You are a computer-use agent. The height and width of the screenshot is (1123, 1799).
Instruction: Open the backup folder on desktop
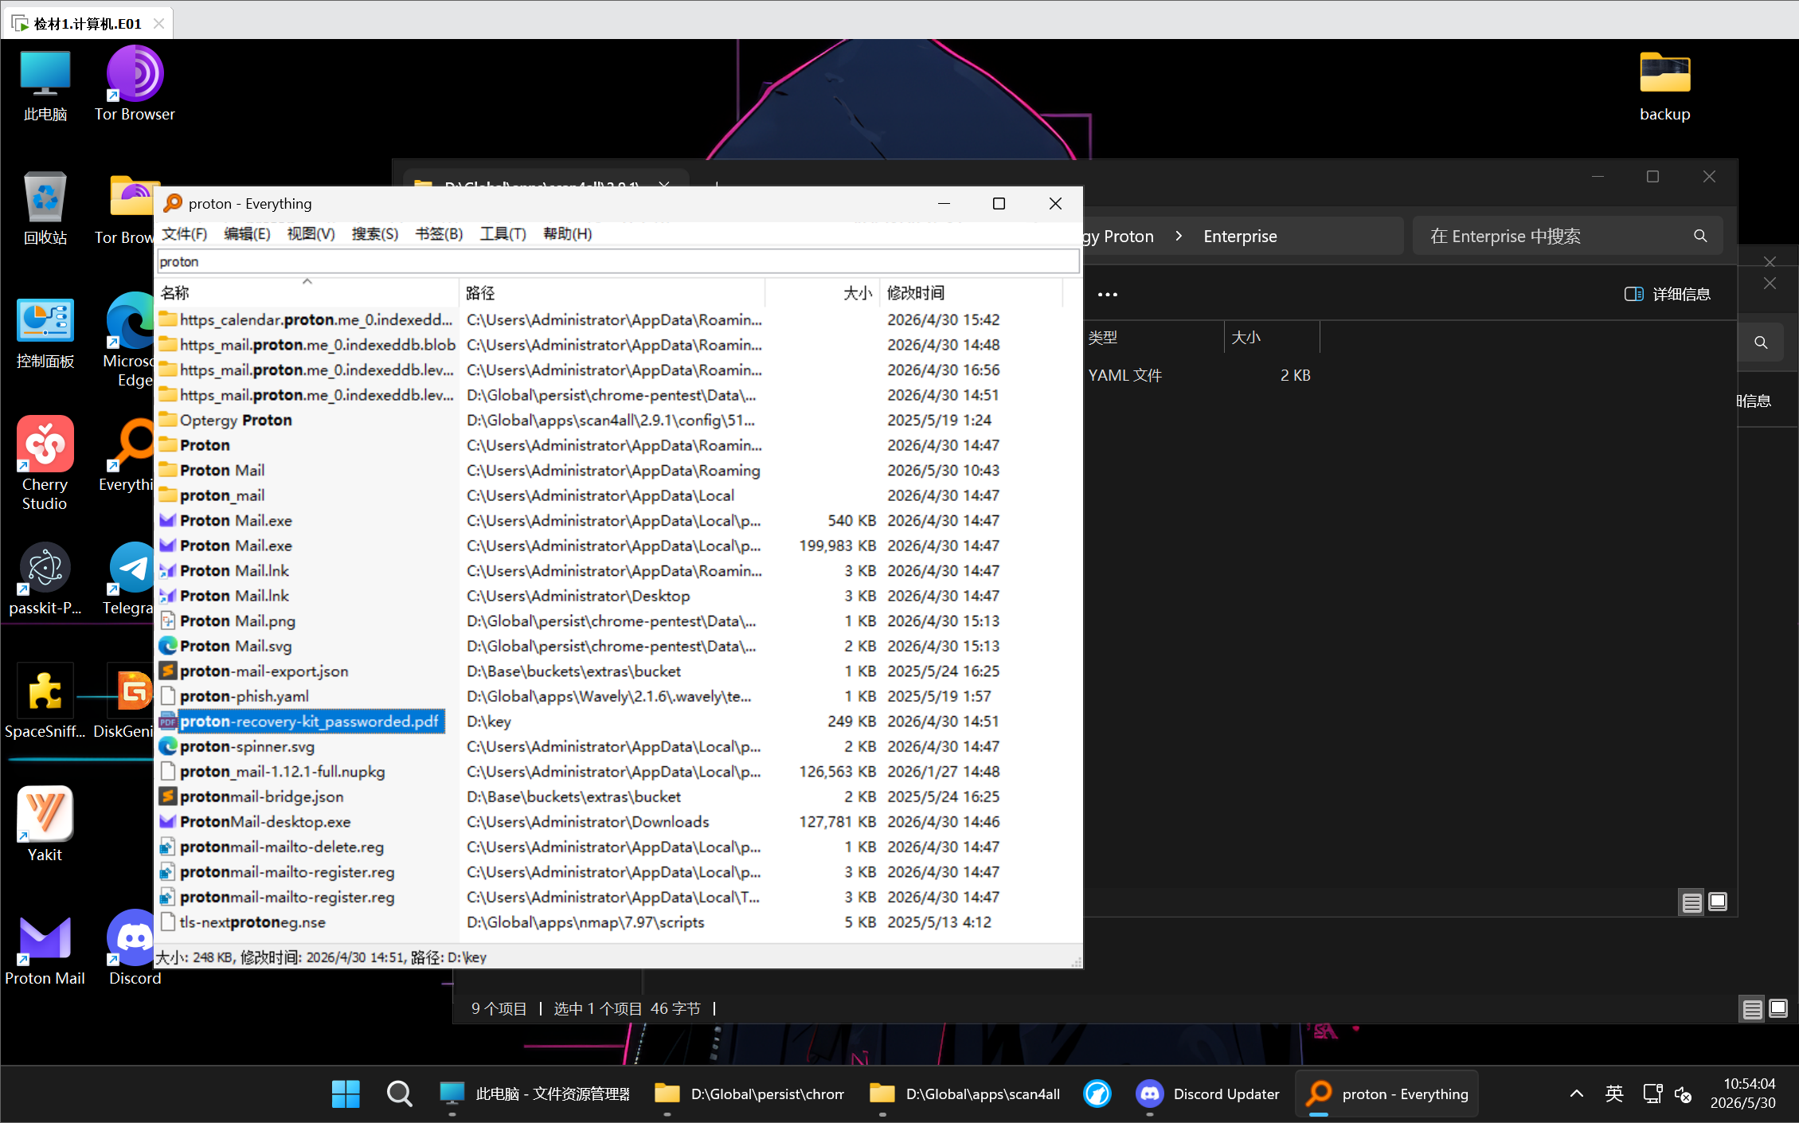click(x=1664, y=86)
